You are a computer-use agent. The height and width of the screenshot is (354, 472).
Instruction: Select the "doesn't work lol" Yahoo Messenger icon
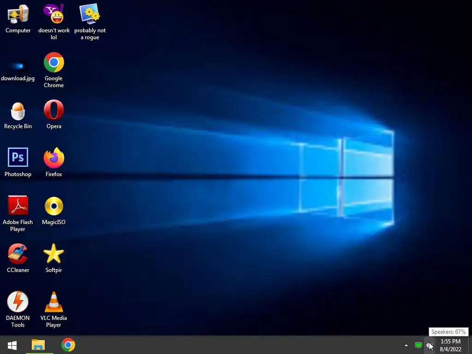[x=53, y=14]
